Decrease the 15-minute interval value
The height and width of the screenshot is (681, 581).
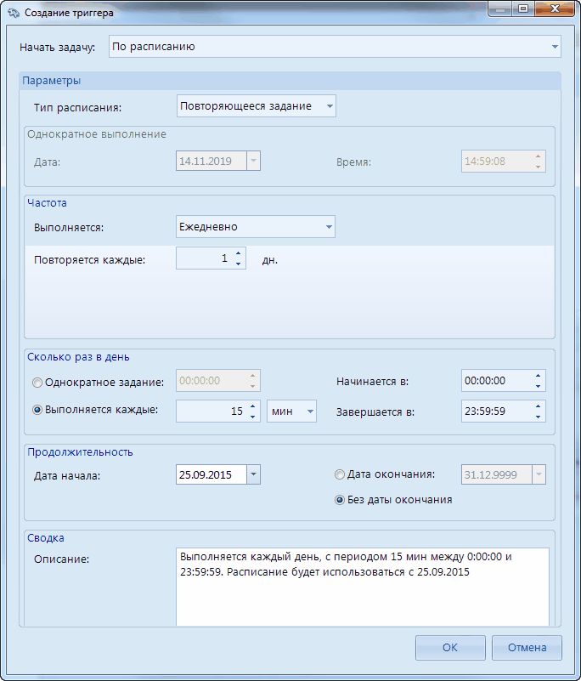[x=253, y=417]
